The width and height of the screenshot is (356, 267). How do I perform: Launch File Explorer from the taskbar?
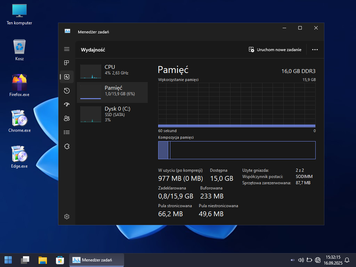(x=43, y=260)
